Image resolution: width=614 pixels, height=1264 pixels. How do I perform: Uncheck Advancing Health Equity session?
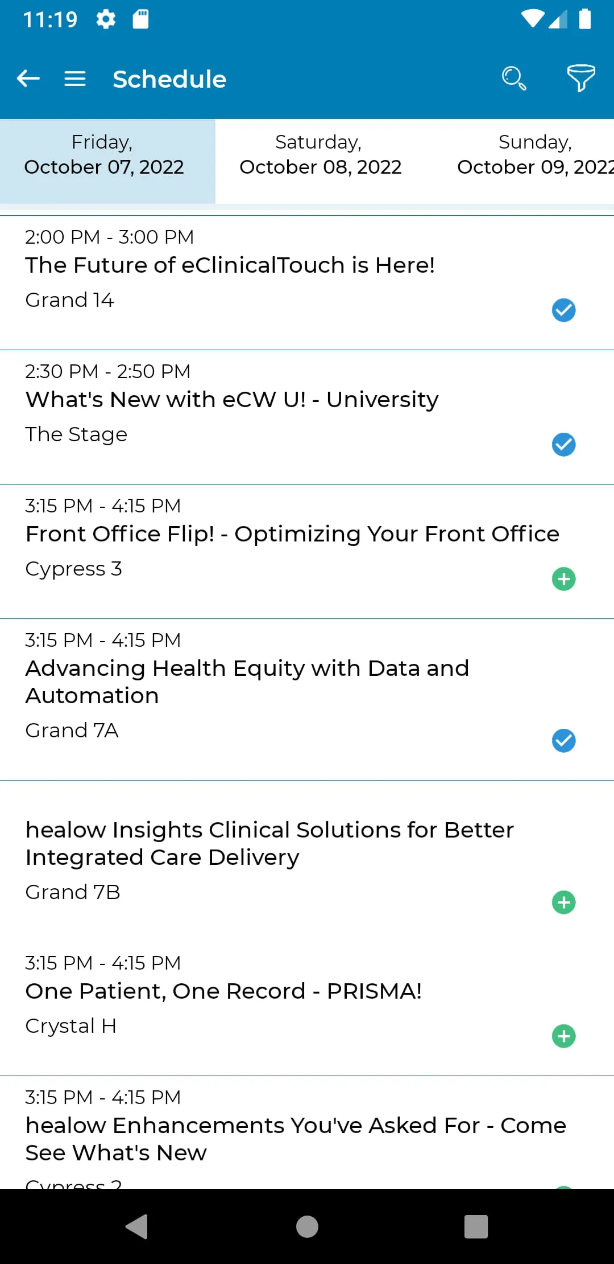click(563, 741)
